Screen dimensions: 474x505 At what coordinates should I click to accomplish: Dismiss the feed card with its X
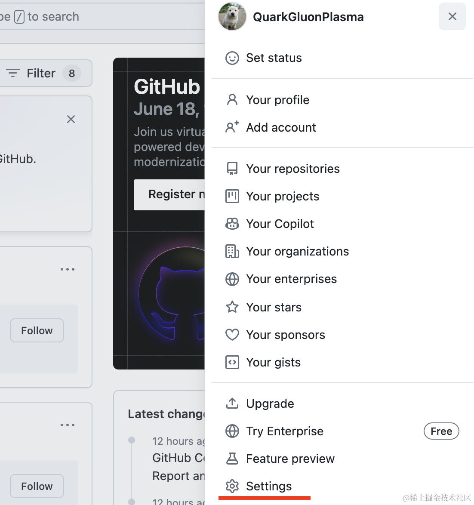click(x=71, y=119)
